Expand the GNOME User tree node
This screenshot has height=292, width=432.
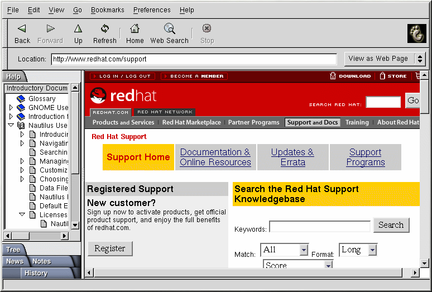click(11, 108)
